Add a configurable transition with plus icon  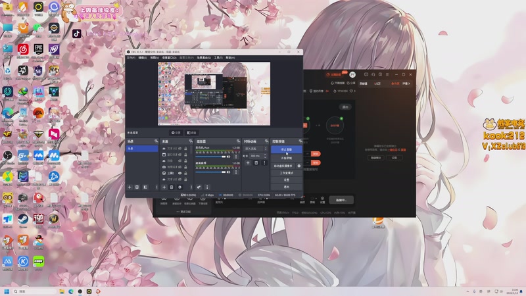click(x=248, y=162)
